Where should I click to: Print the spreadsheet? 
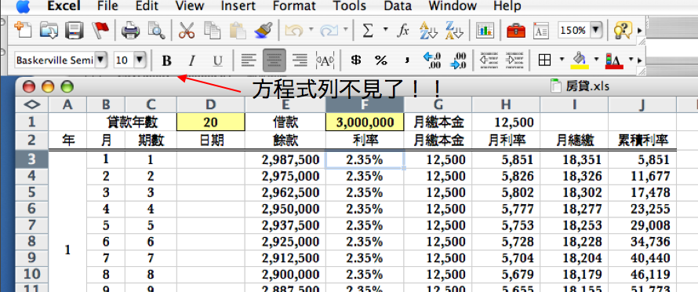[130, 30]
